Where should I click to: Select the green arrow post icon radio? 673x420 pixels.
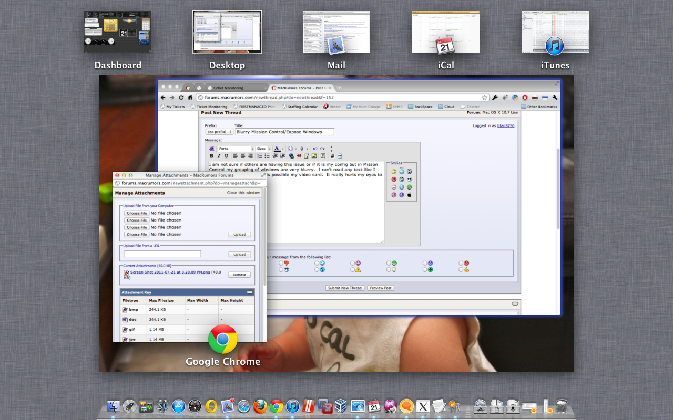tap(425, 269)
